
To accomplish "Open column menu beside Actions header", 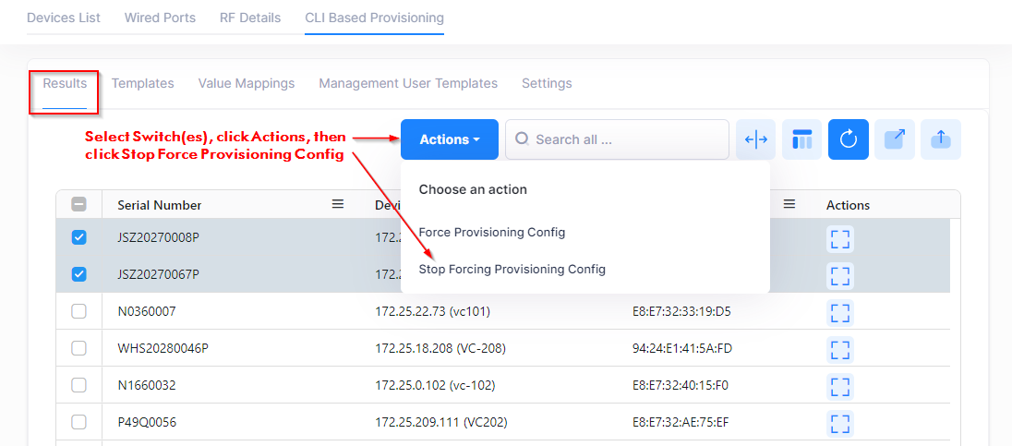I will tap(789, 205).
